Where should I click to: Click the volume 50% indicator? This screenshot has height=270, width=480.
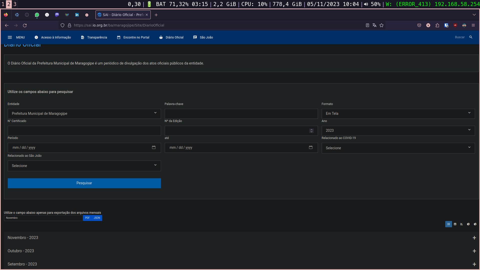[372, 4]
